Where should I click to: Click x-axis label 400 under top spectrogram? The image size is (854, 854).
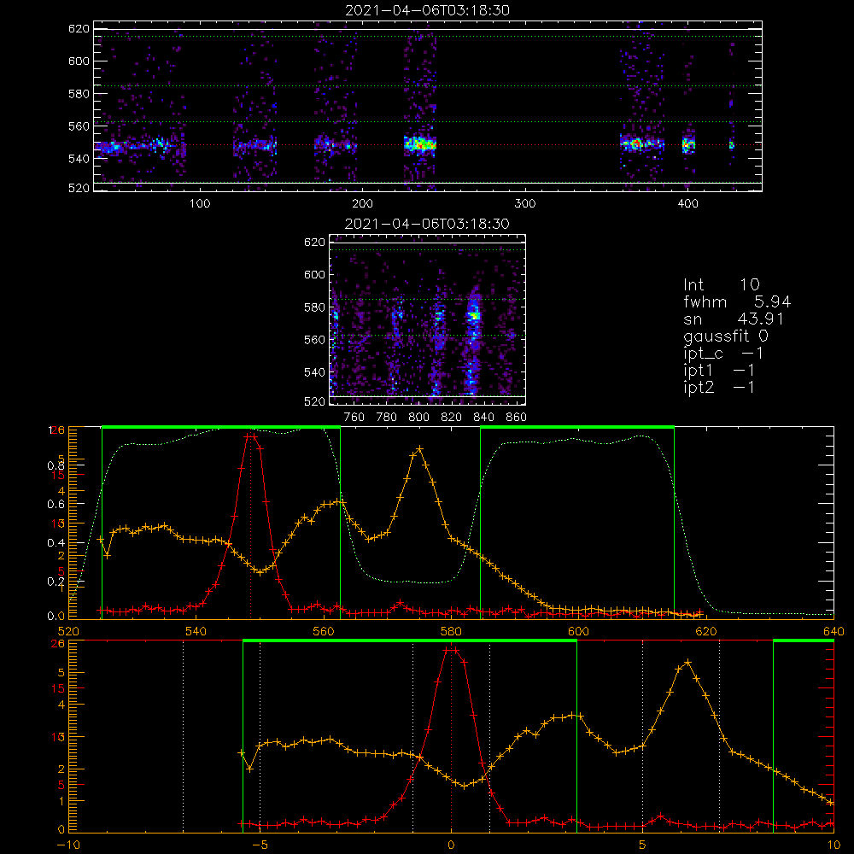[x=687, y=204]
